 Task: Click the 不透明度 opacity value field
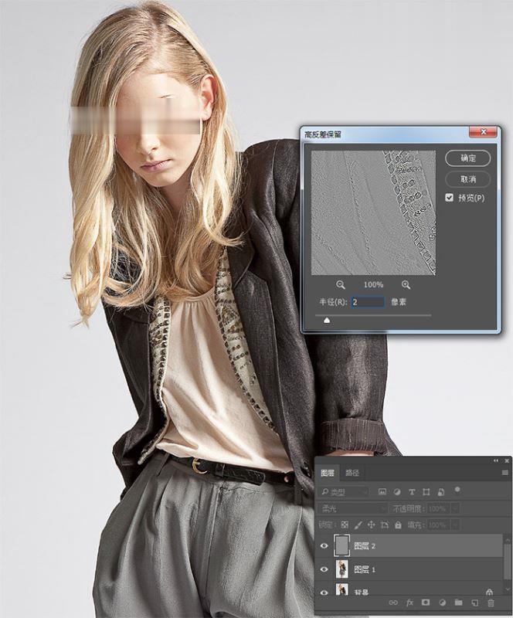pos(439,509)
